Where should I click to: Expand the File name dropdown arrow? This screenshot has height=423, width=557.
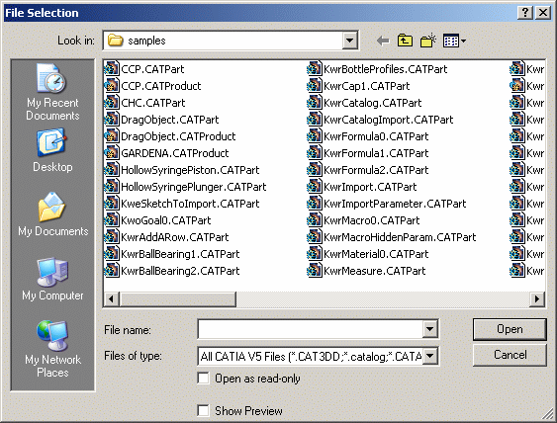tap(429, 329)
